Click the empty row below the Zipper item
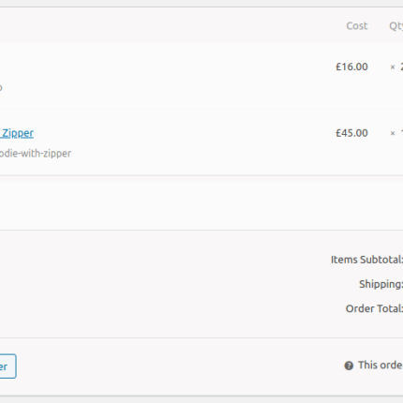 pos(201,203)
